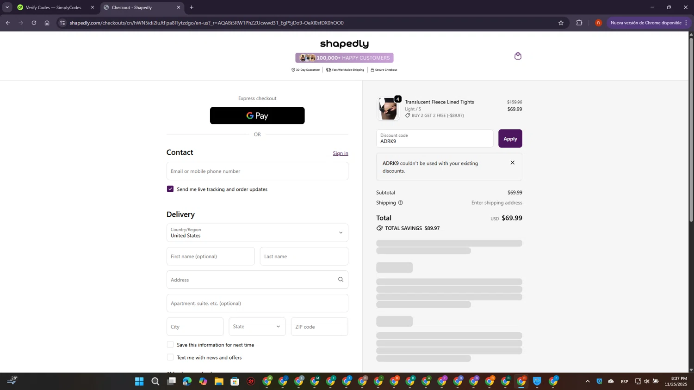Open clock and date calendar flyout
The width and height of the screenshot is (694, 390).
coord(675,381)
